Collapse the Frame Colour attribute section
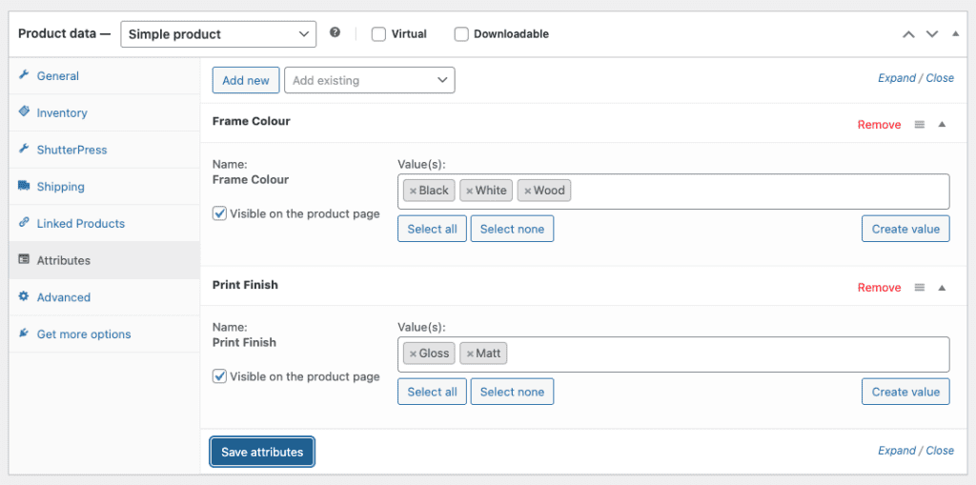This screenshot has width=976, height=485. 942,125
